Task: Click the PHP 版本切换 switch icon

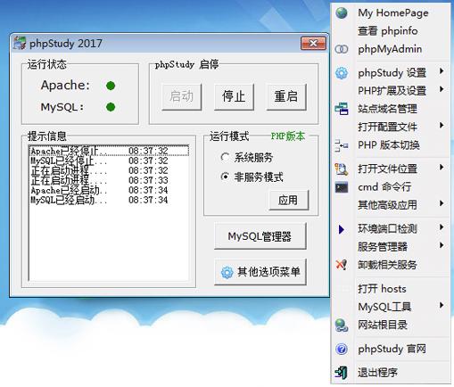Action: point(342,145)
